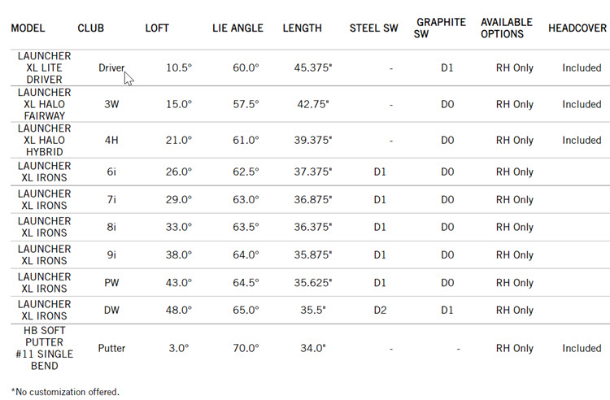Click the LIE ANGLE column header
This screenshot has height=400, width=610.
pyautogui.click(x=237, y=28)
